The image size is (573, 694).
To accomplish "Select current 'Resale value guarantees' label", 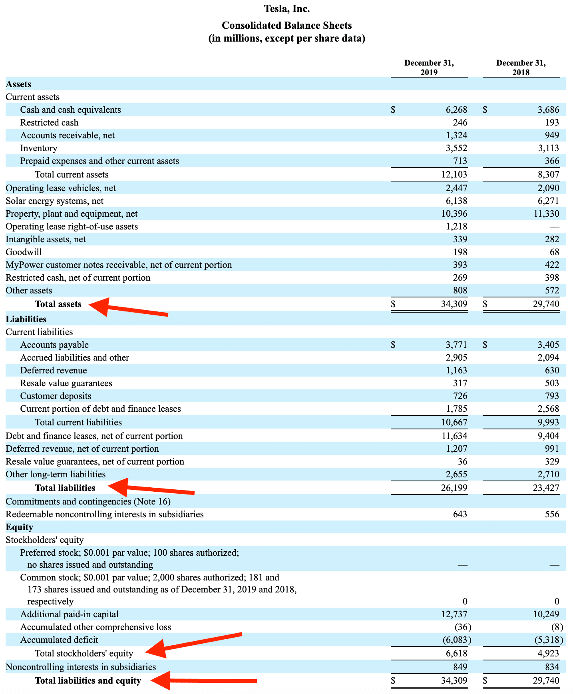I will tap(66, 383).
